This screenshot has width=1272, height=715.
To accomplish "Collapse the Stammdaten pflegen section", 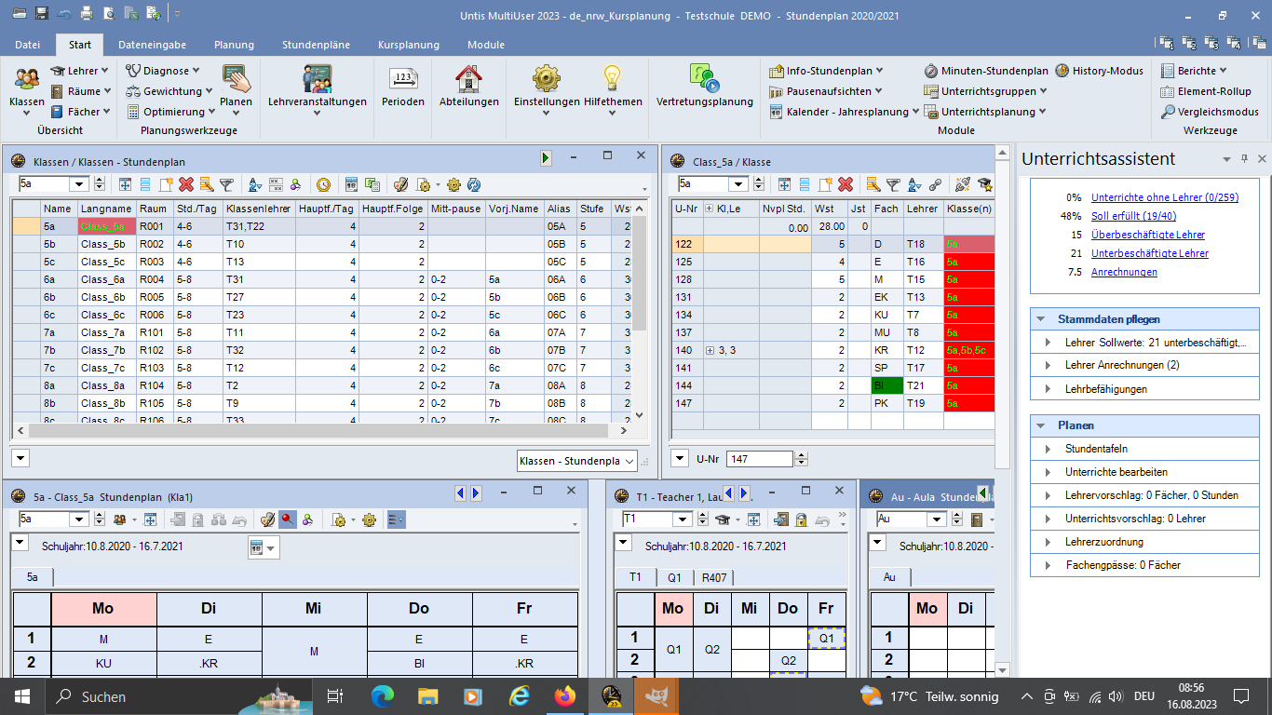I will (x=1040, y=319).
